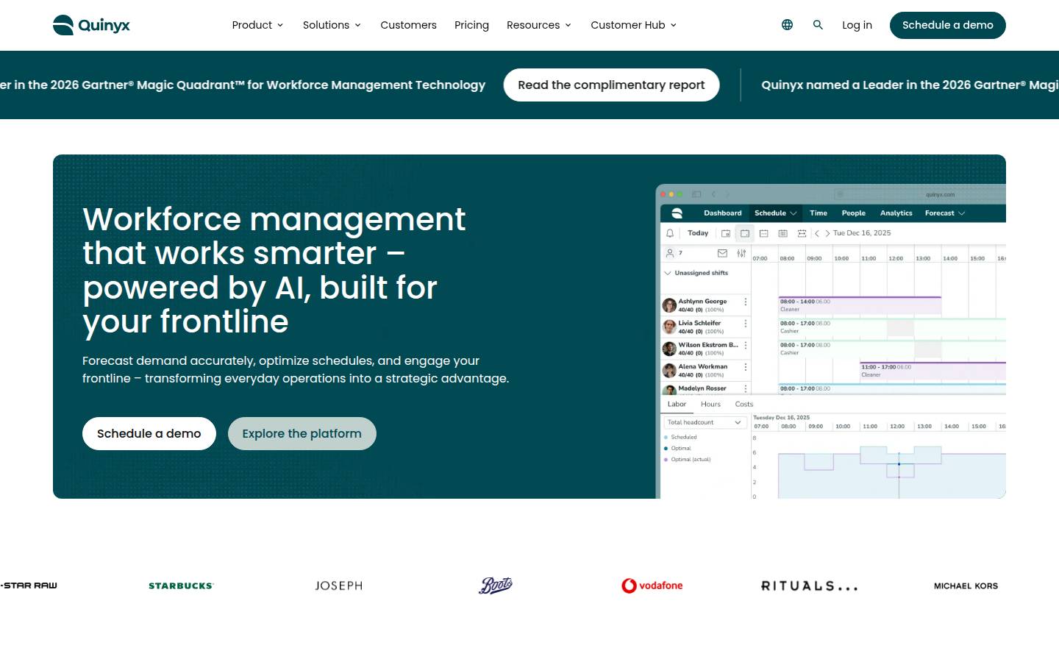Expand the Solutions menu
The width and height of the screenshot is (1059, 662).
[x=332, y=25]
